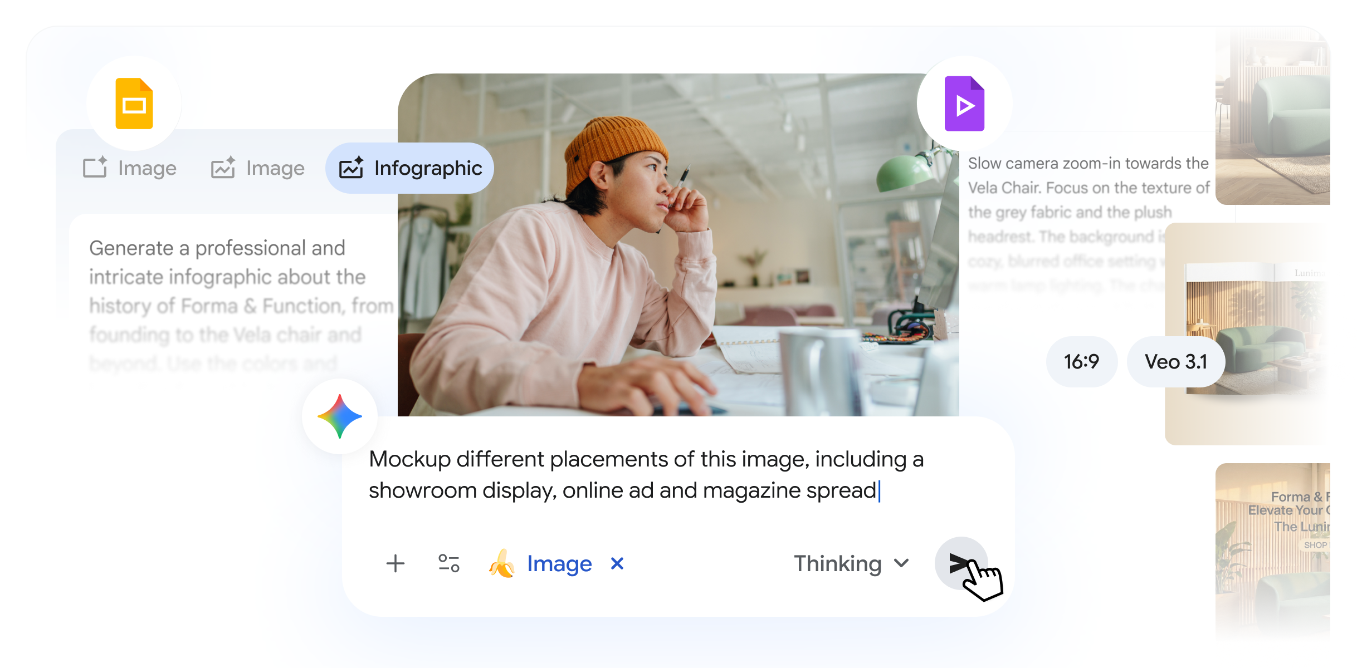Screen dimensions: 1357x668
Task: Click the chevron next to Thinking
Action: click(x=902, y=563)
